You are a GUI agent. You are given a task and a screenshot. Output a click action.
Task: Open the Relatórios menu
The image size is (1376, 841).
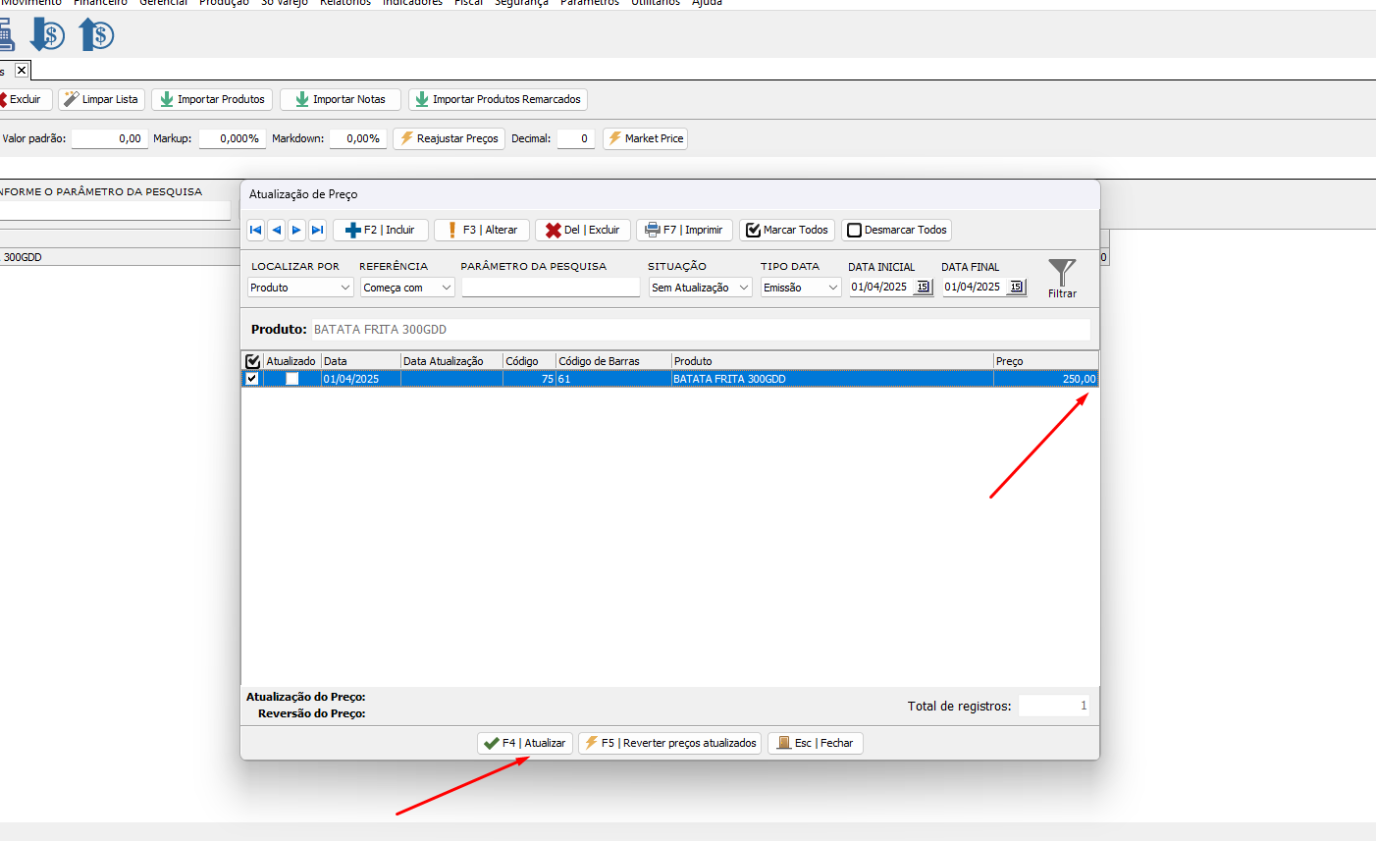[345, 3]
